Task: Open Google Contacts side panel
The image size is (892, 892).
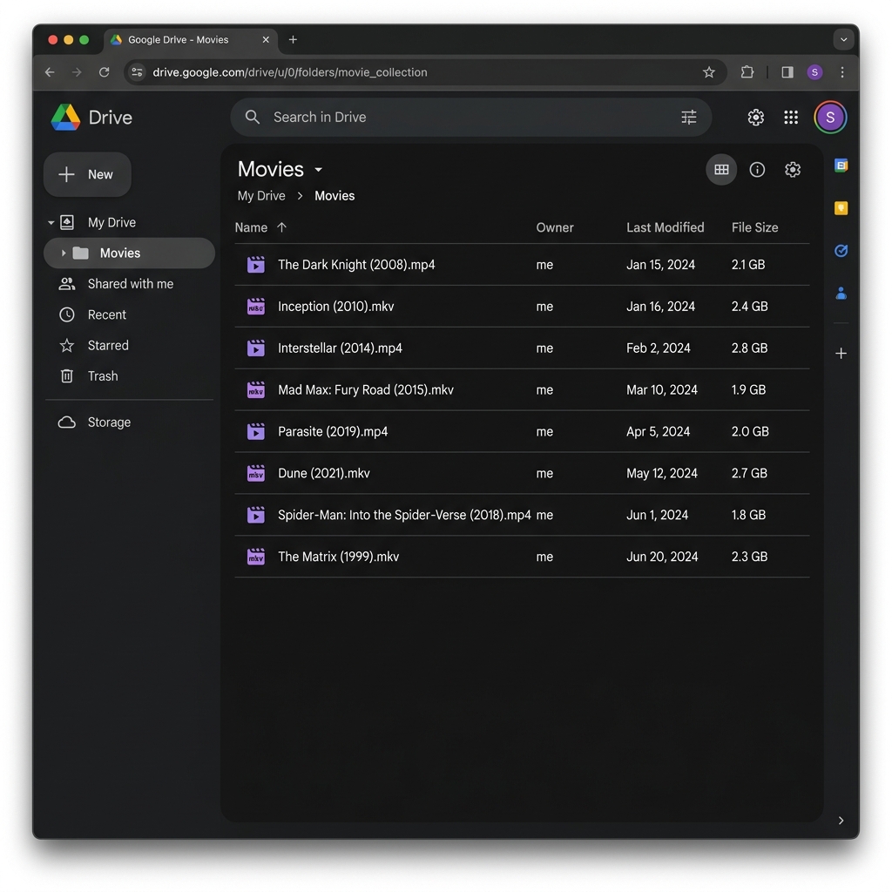Action: coord(841,294)
